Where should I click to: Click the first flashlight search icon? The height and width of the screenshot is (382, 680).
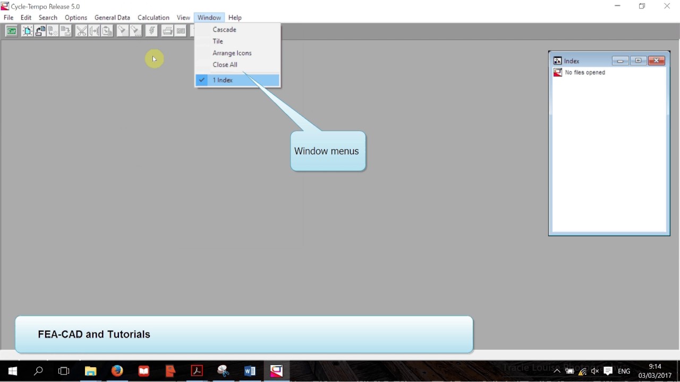(122, 31)
